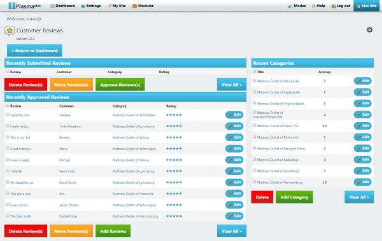
Task: Log out of the CMS
Action: tap(341, 6)
